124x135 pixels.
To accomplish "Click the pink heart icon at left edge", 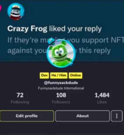I will tap(0, 8).
